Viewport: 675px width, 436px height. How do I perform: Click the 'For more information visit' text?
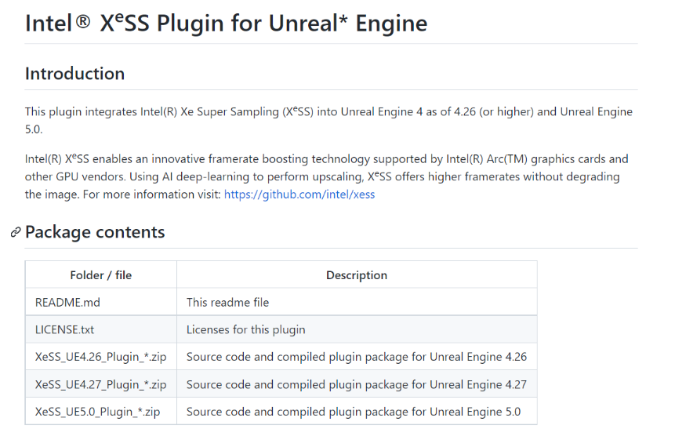(x=152, y=194)
